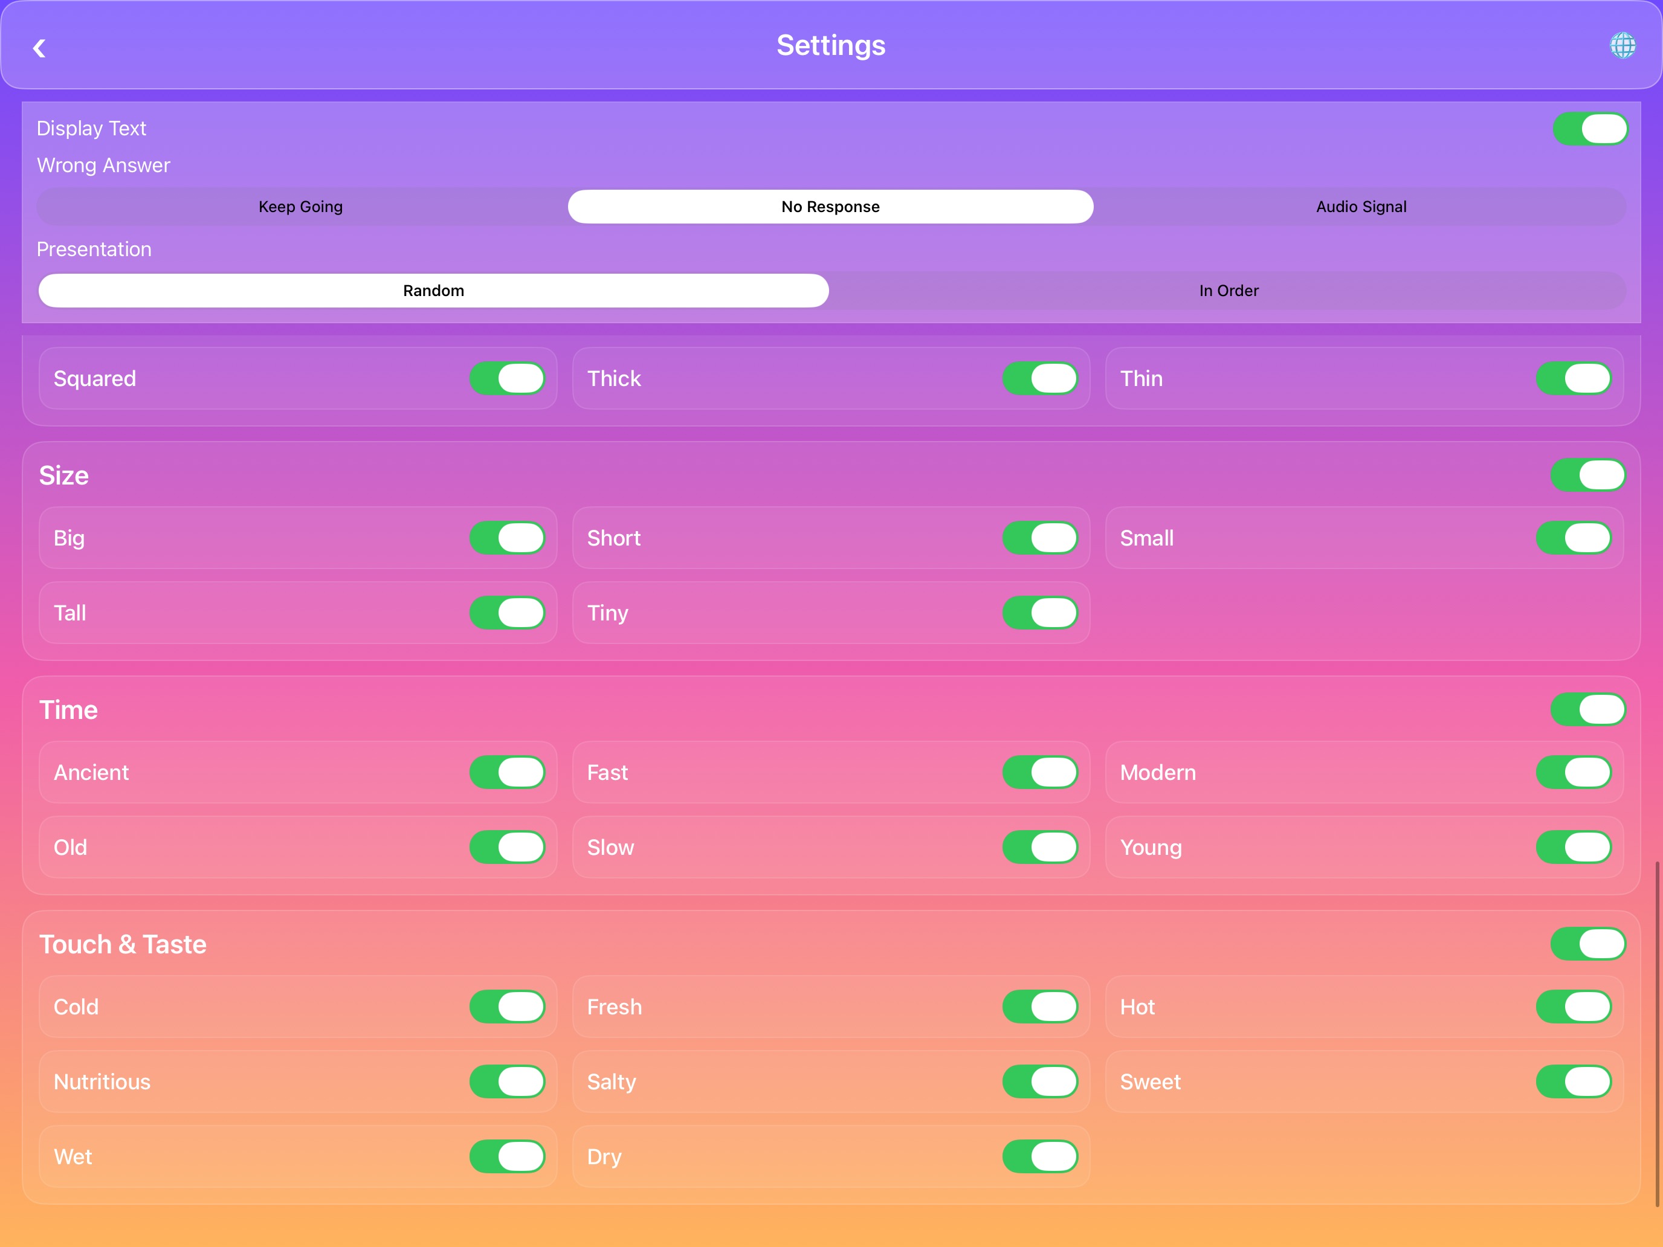Toggle the Thin switch
Viewport: 1663px width, 1247px height.
1574,378
